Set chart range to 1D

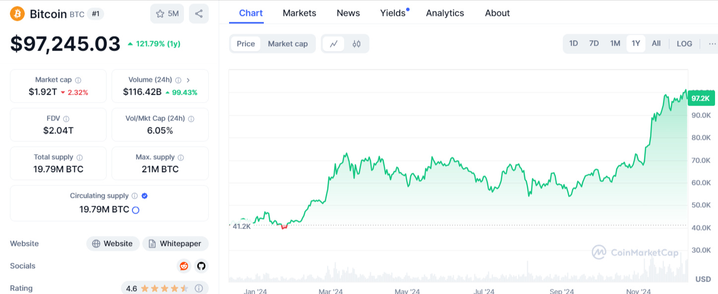(573, 44)
